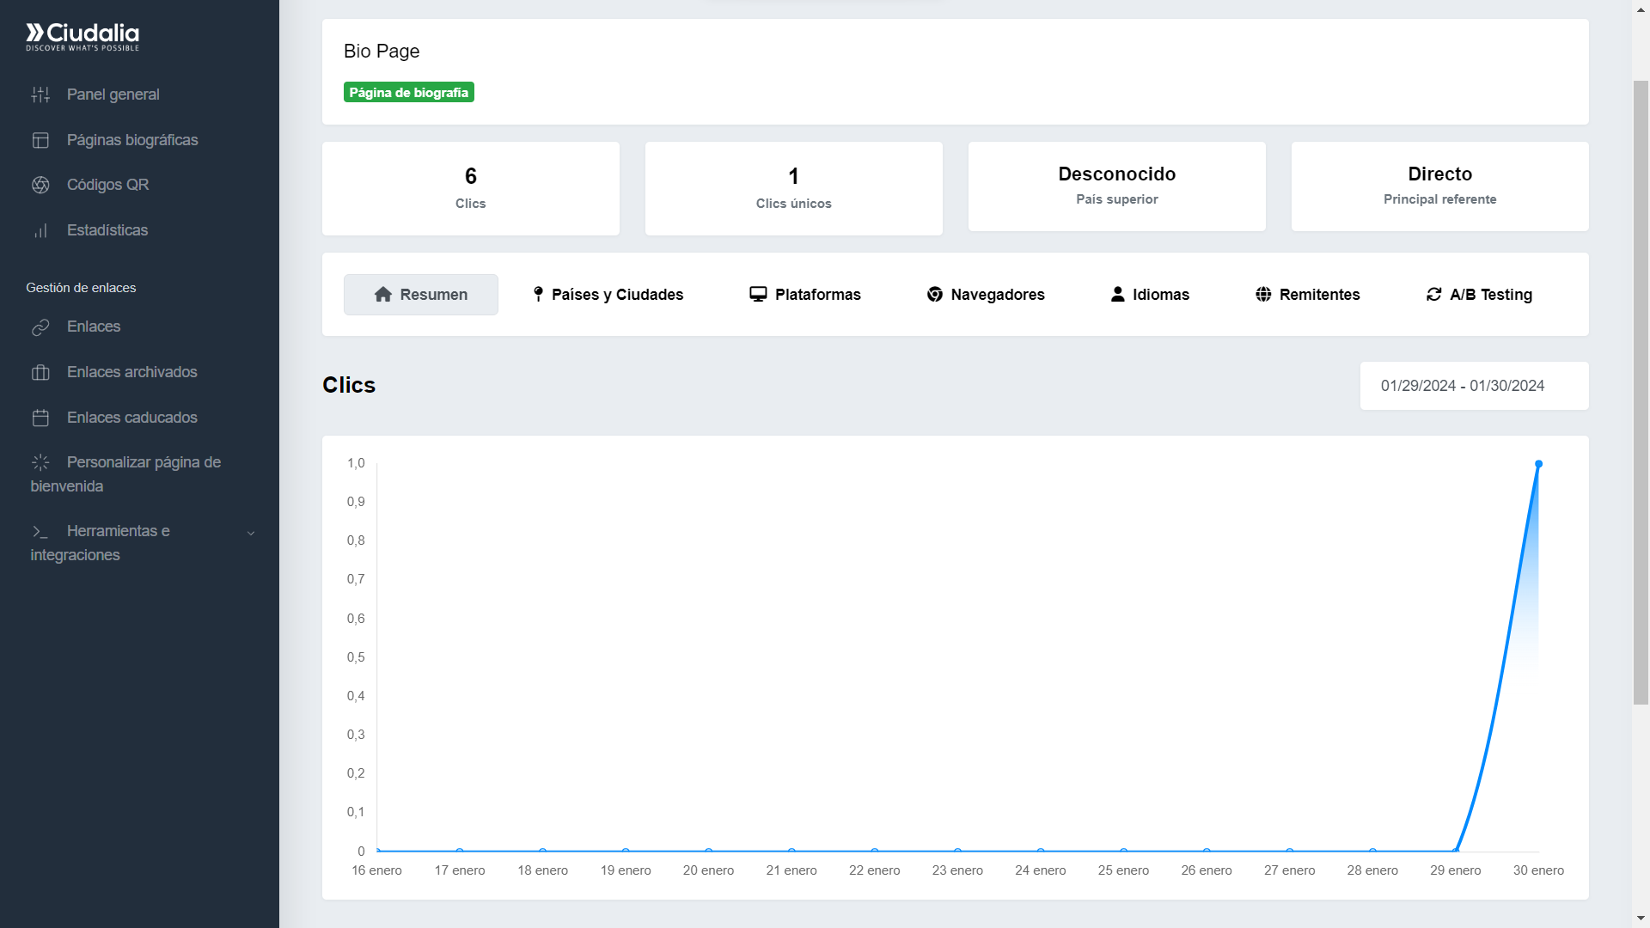1650x928 pixels.
Task: Switch to the Idiomas tab
Action: pyautogui.click(x=1149, y=294)
